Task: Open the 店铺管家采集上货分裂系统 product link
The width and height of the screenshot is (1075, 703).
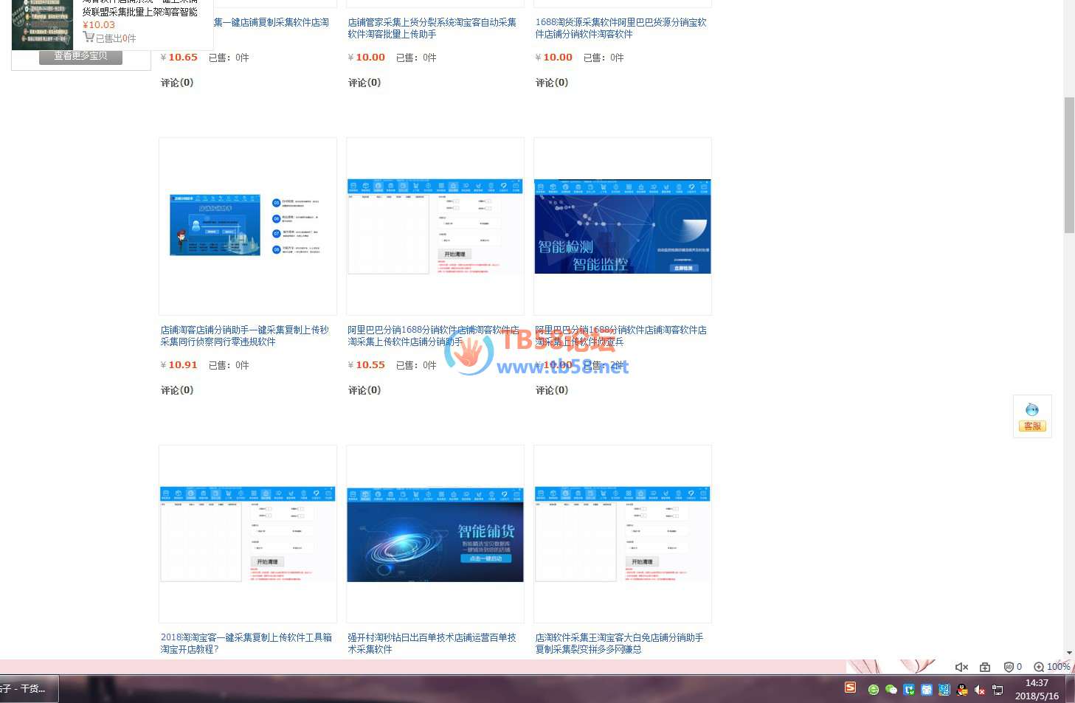Action: 432,28
